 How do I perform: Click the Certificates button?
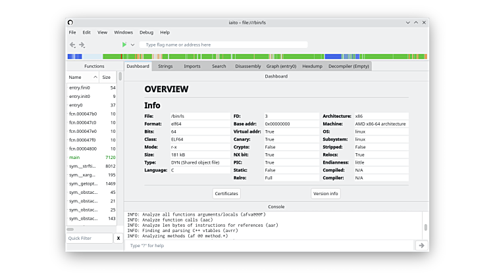pos(226,193)
